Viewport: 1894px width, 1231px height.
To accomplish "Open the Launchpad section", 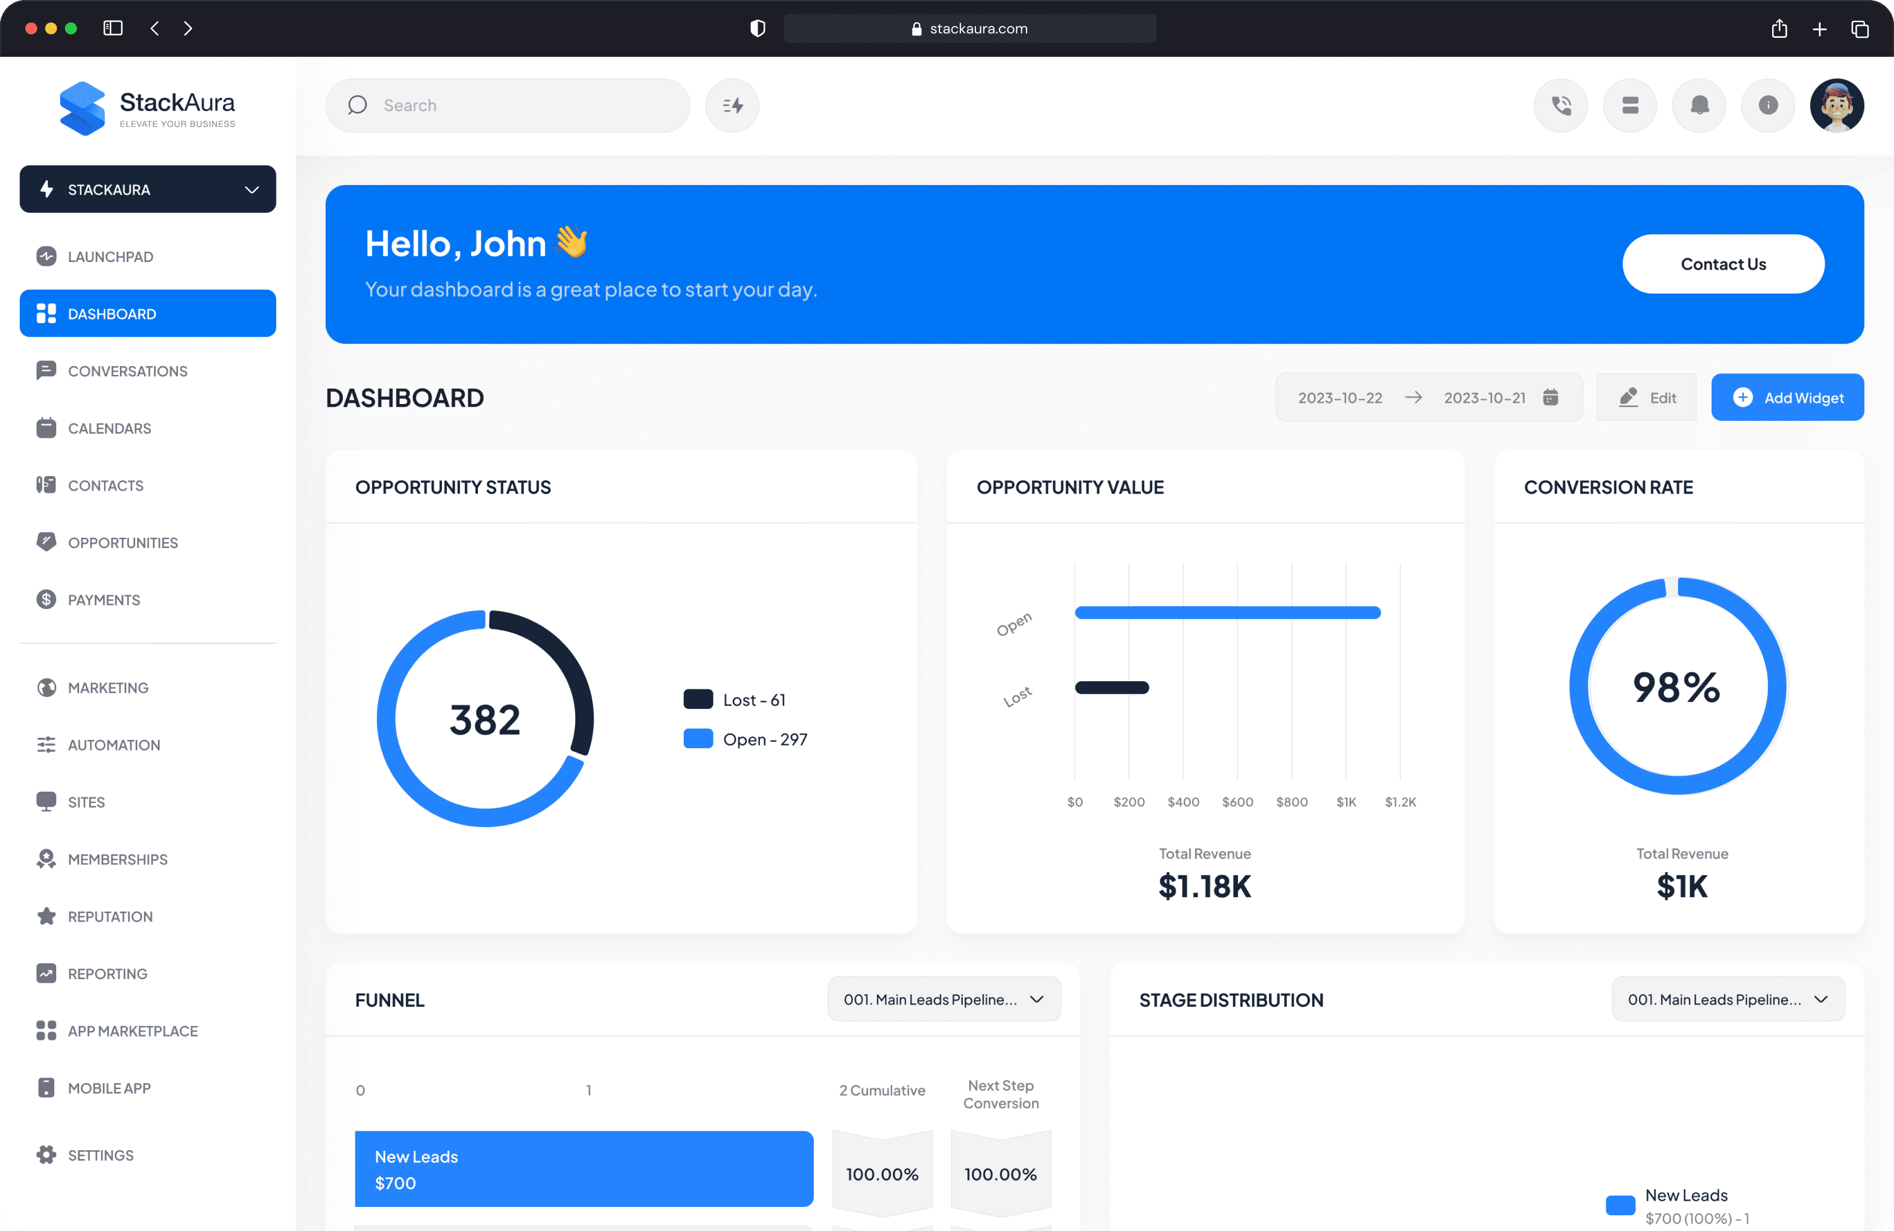I will (x=110, y=256).
